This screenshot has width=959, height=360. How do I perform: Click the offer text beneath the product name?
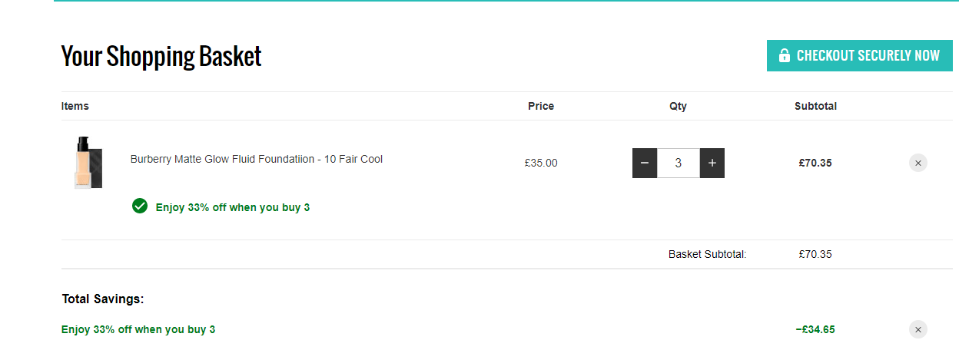233,207
